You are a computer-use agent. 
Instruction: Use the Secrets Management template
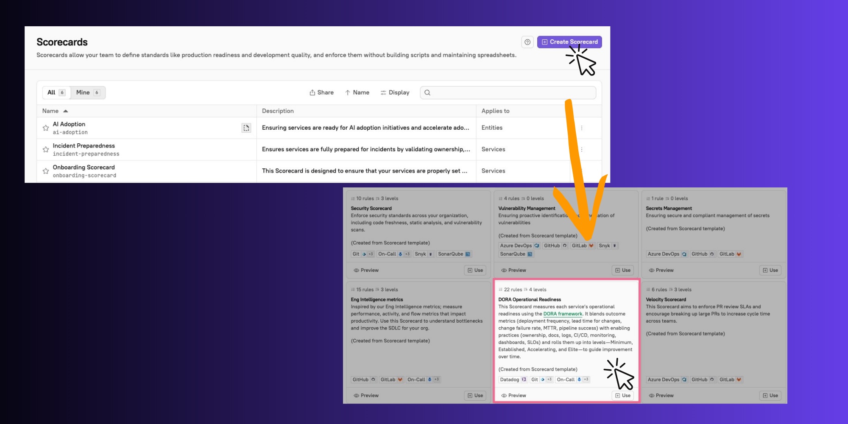click(770, 271)
